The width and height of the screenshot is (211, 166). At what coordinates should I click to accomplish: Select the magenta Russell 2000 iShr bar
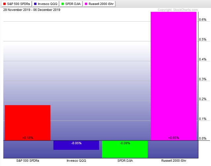click(x=174, y=76)
